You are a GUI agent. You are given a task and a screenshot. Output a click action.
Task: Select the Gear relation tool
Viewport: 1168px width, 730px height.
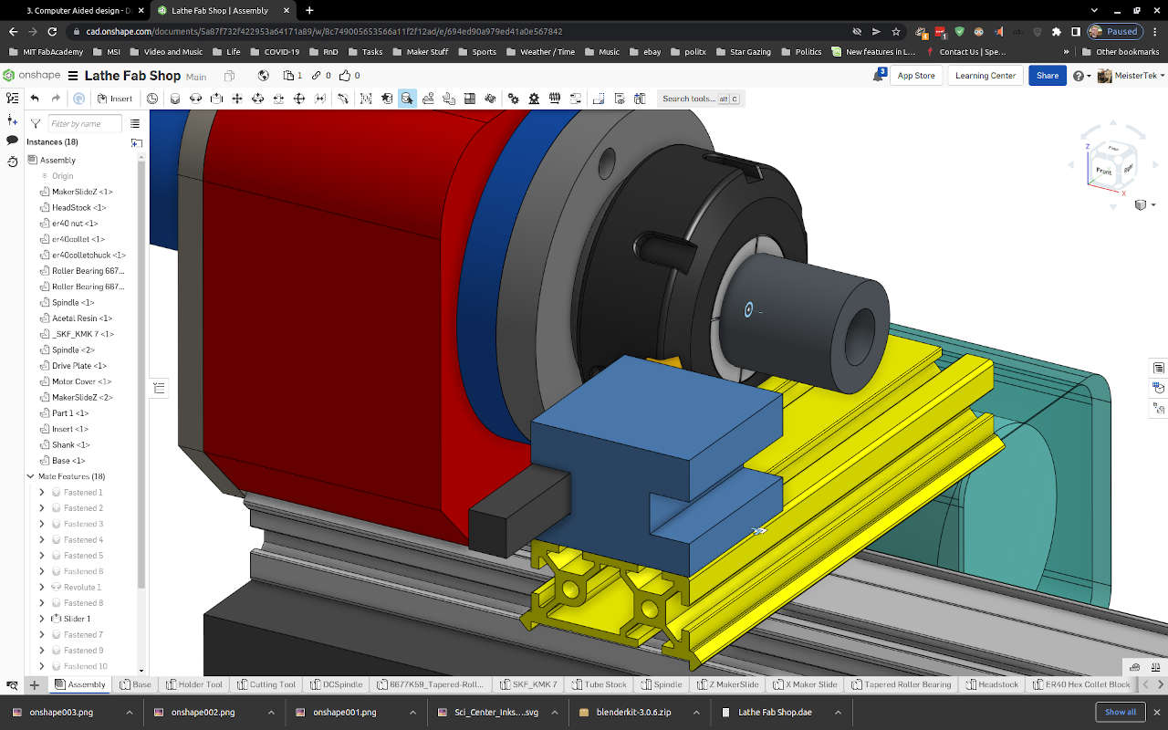(513, 99)
